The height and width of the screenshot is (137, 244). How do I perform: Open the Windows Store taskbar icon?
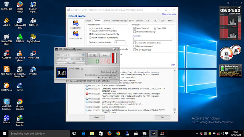pyautogui.click(x=101, y=134)
